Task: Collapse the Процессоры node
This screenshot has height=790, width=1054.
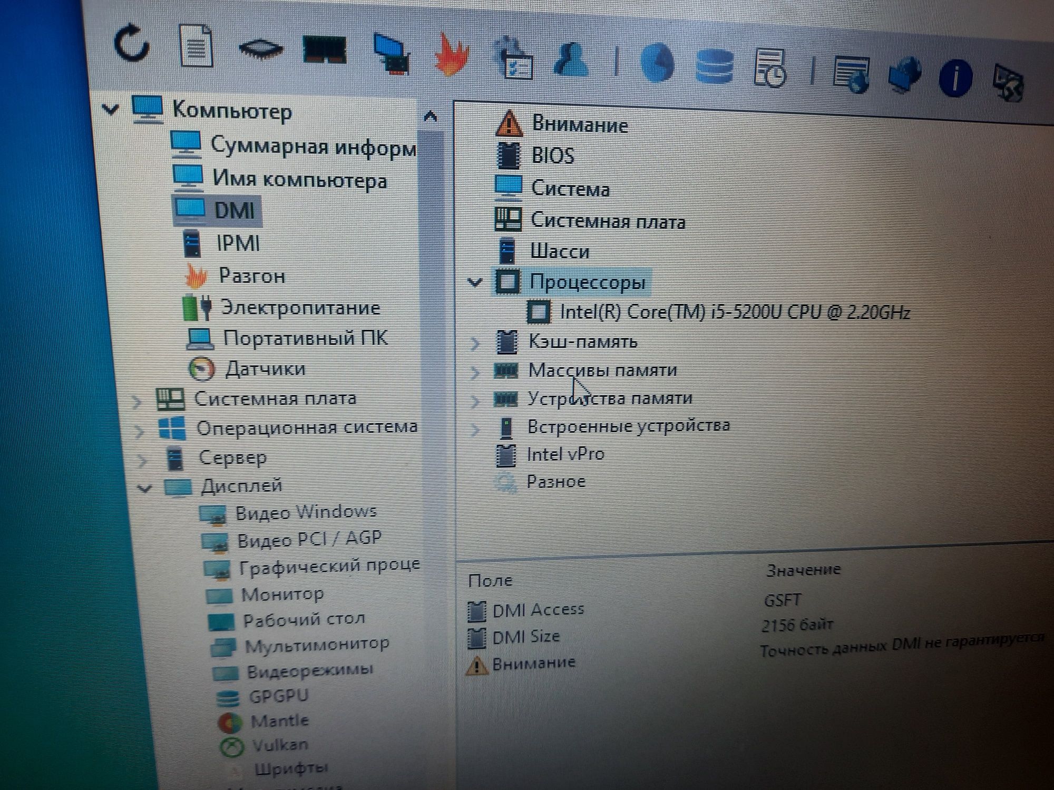Action: click(x=475, y=282)
